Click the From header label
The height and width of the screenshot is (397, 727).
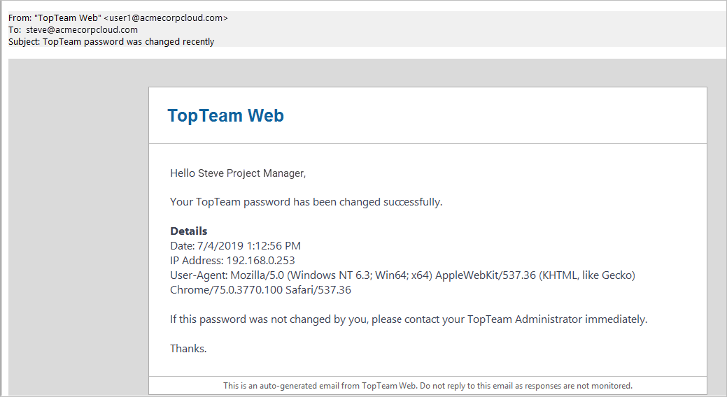tap(20, 18)
